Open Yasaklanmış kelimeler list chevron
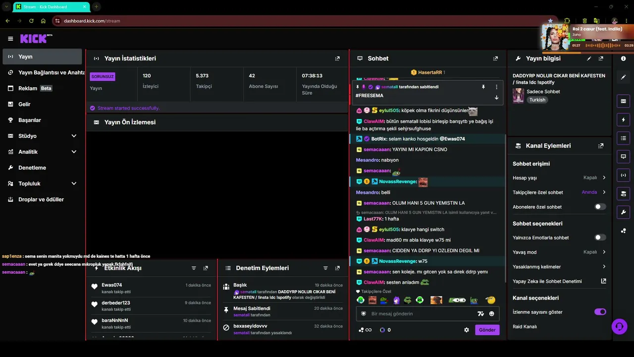The width and height of the screenshot is (634, 357). (604, 267)
